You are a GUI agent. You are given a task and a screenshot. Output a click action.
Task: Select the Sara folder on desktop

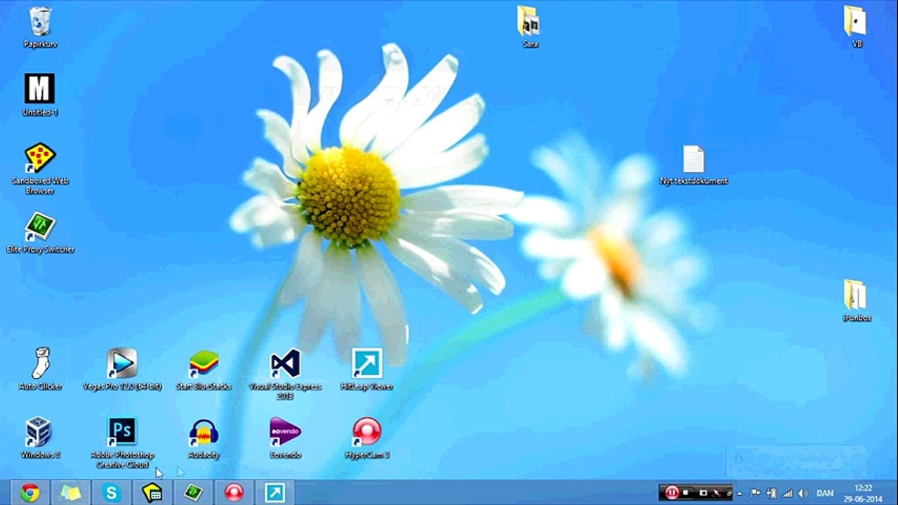pos(530,27)
